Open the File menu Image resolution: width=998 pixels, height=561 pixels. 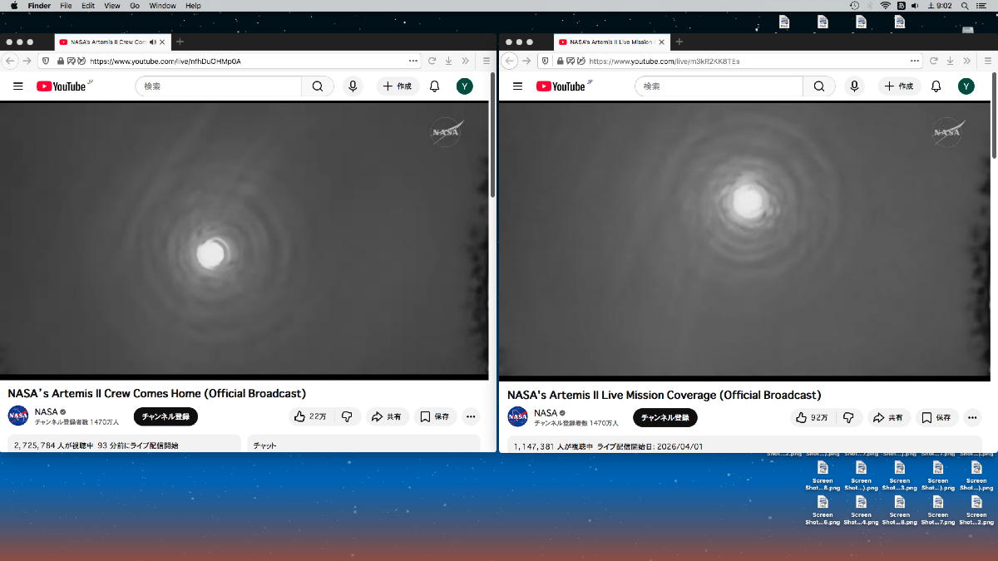[66, 6]
